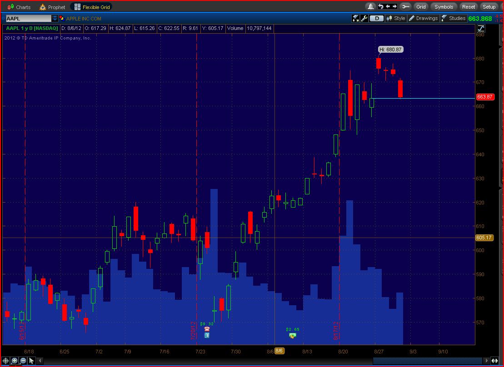Select the crosshair pan tool icon
Screen dimensions: 504x367
coord(5,361)
